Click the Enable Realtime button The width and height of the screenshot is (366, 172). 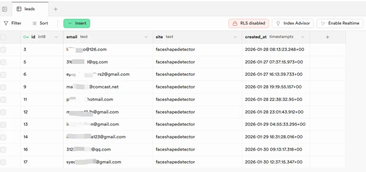[340, 23]
